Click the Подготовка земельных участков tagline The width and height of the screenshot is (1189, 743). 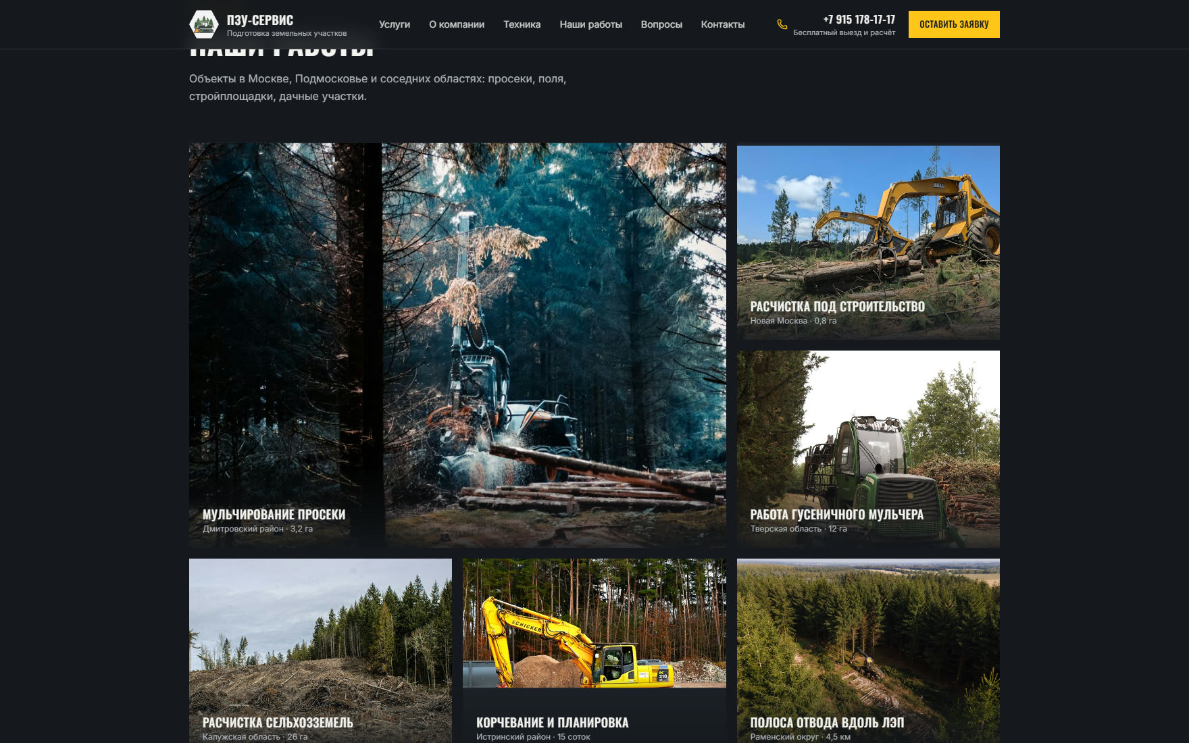pos(286,33)
